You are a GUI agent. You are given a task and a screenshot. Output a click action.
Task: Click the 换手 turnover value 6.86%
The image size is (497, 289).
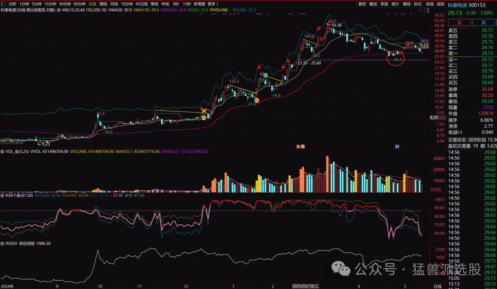click(486, 120)
